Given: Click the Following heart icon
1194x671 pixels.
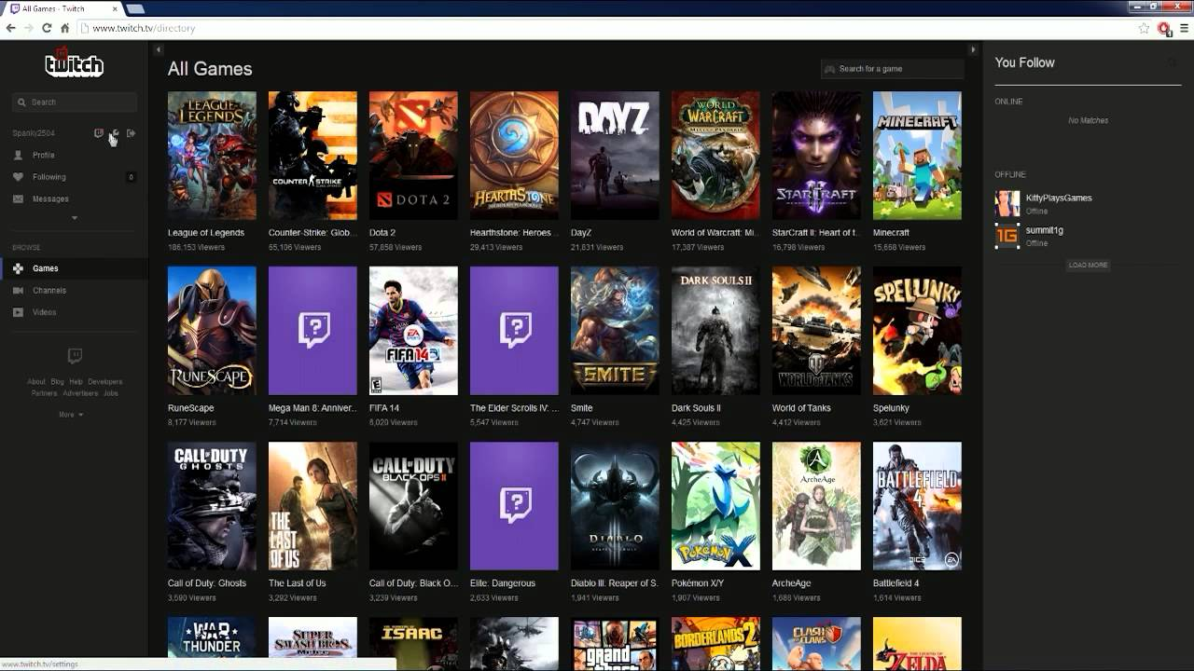Looking at the screenshot, I should click(x=18, y=177).
